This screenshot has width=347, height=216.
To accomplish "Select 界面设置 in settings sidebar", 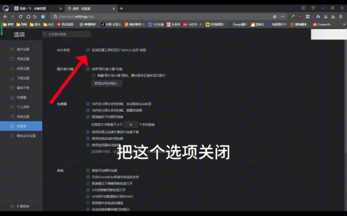I will tap(21, 59).
